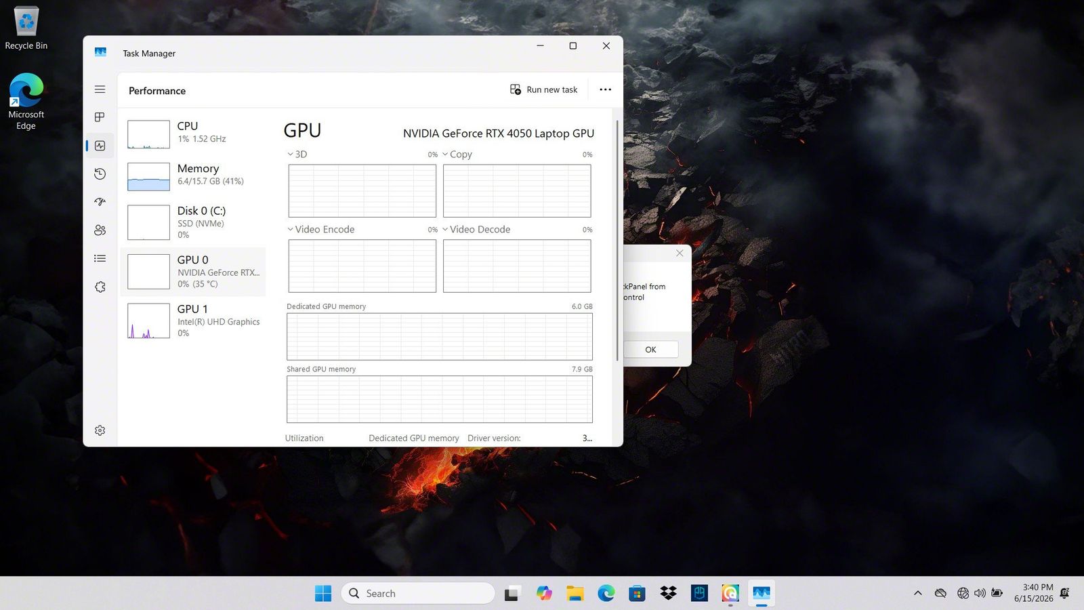Open the Windows Start button
This screenshot has height=610, width=1084.
(x=323, y=593)
